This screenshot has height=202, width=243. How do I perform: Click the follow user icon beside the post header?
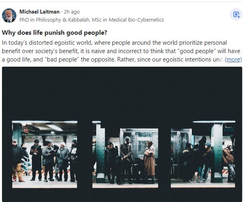[236, 15]
